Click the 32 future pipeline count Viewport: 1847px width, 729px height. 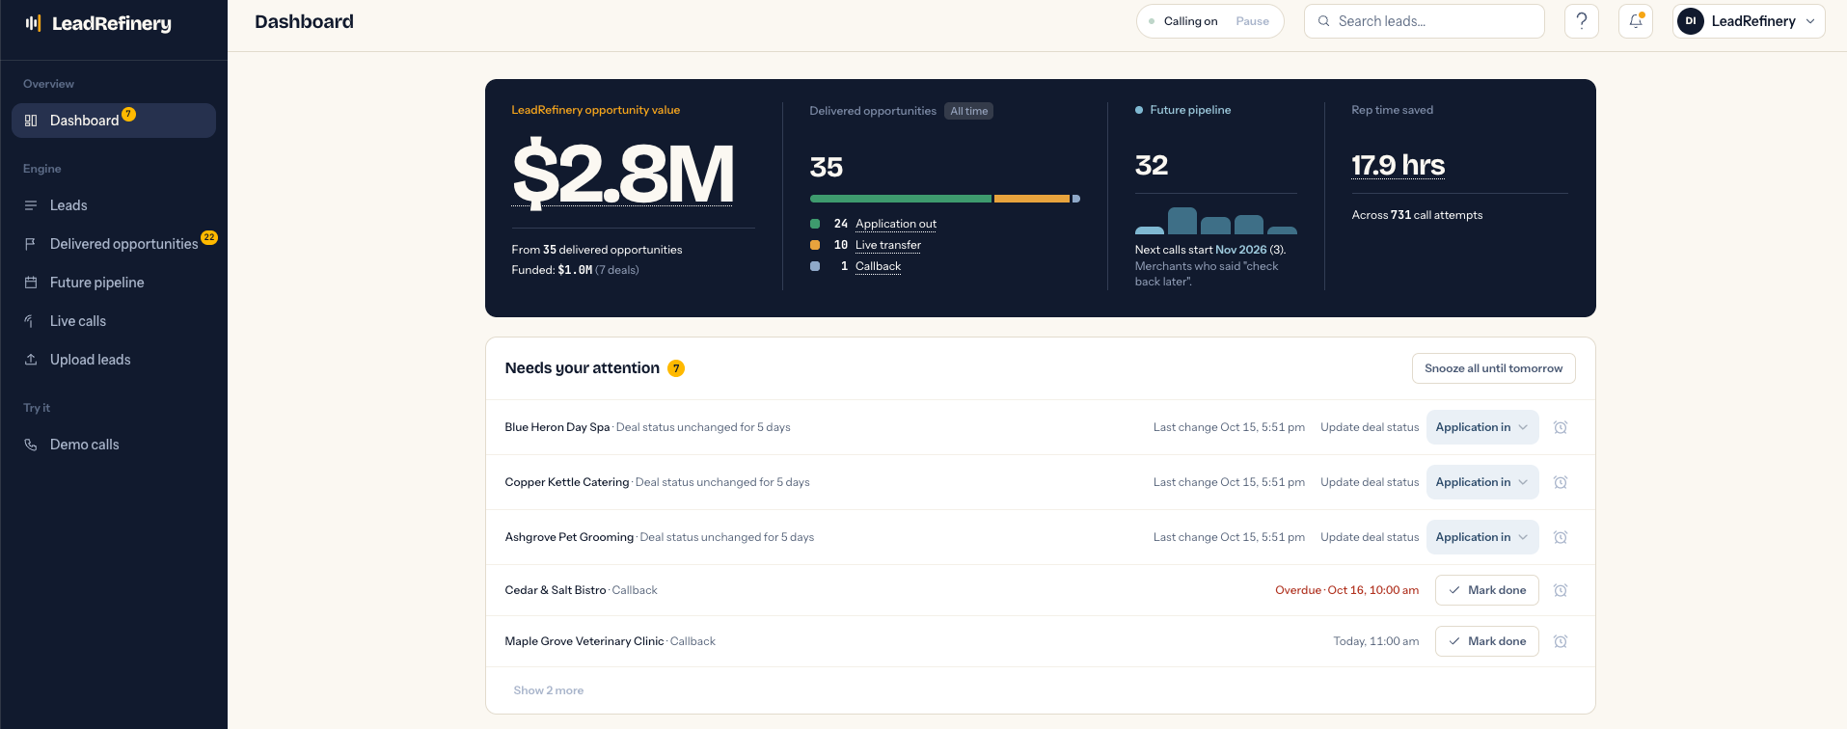1152,165
